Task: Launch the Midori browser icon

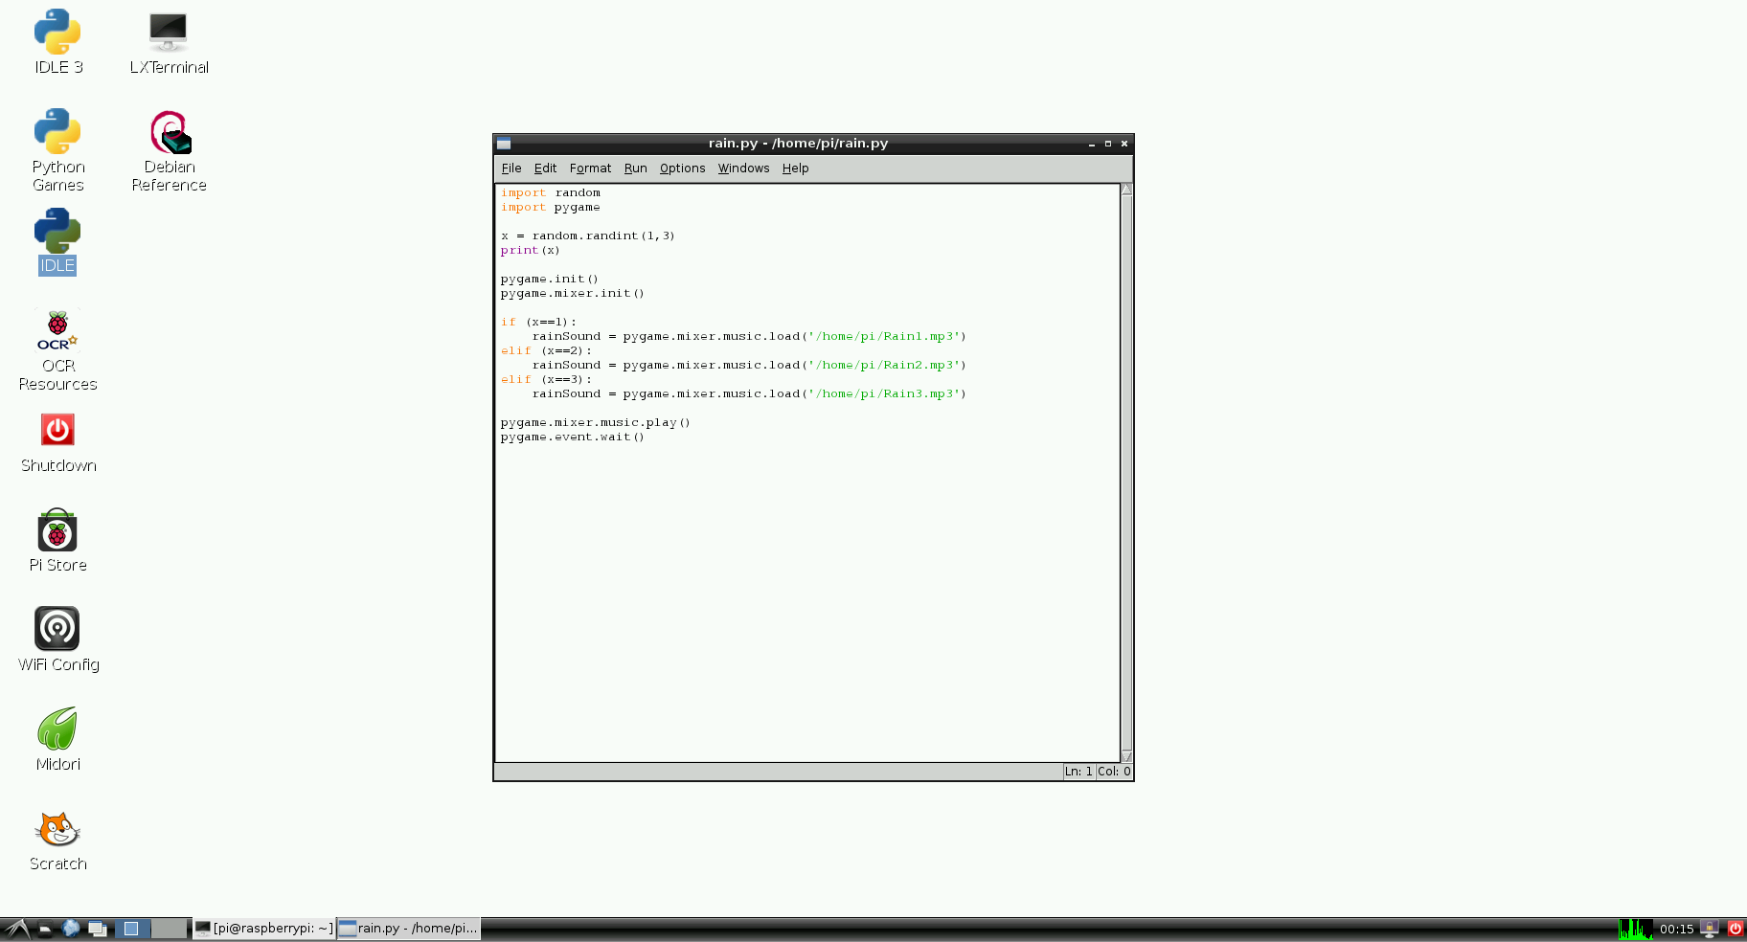Action: tap(57, 739)
